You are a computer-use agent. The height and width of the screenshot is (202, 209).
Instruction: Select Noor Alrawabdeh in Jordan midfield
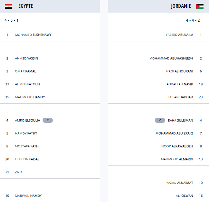[x=177, y=146]
